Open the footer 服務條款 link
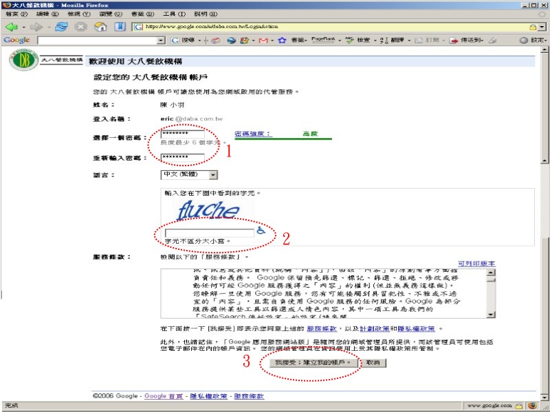 pyautogui.click(x=249, y=396)
